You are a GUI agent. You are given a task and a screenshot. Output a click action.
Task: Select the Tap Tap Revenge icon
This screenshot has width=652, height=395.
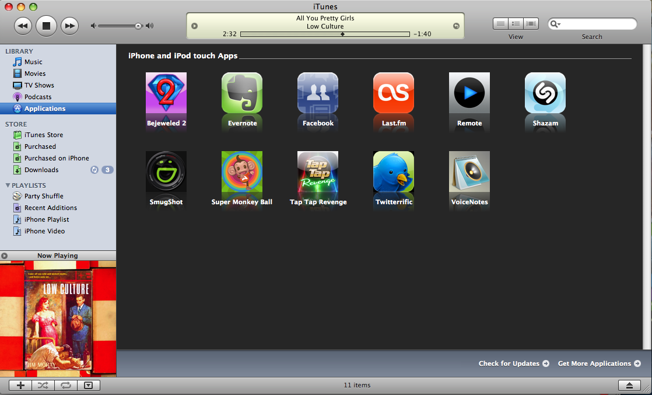click(x=318, y=172)
